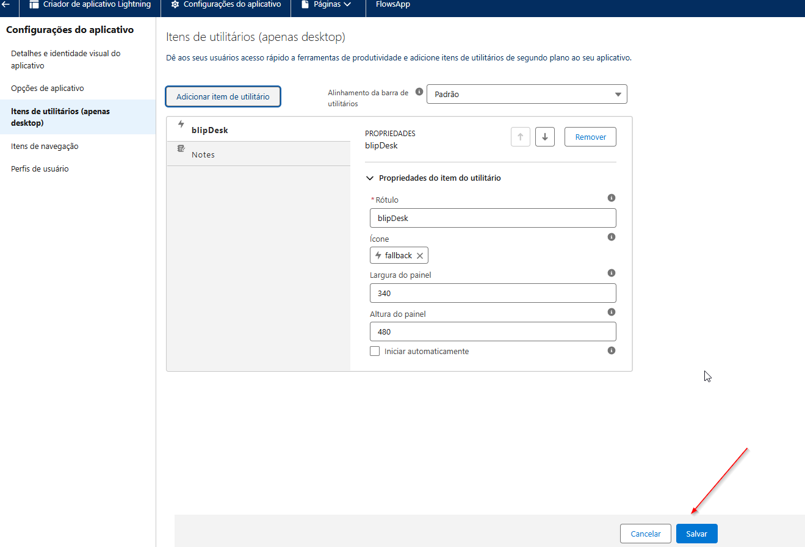Click the Largura do painel field
Viewport: 805px width, 547px height.
pos(493,293)
